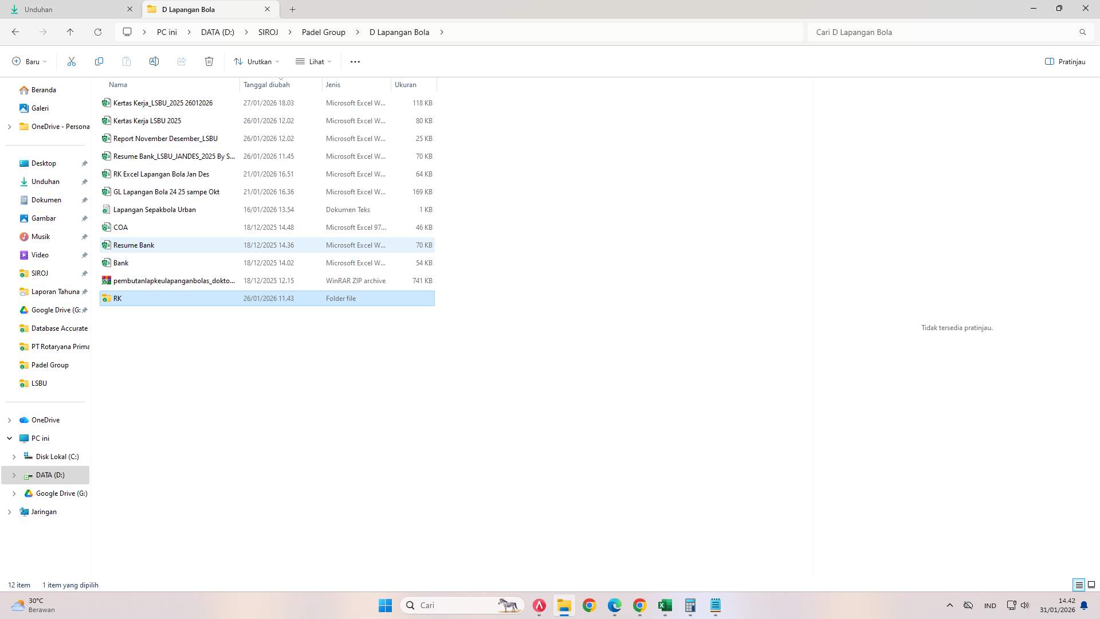Go up one folder level arrow
This screenshot has width=1100, height=619.
click(x=70, y=32)
